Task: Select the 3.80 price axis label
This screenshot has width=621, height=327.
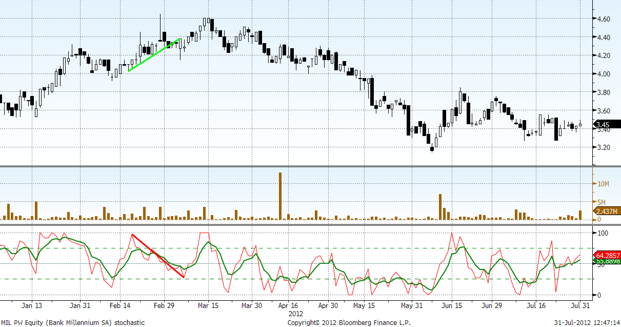Action: 603,92
